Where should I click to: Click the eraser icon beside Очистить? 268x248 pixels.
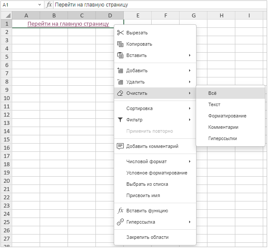(121, 93)
